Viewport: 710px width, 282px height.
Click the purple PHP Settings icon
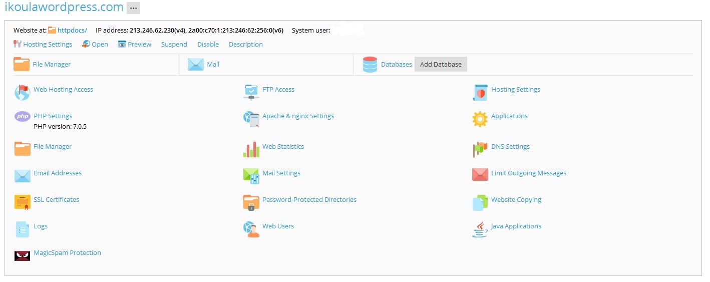pos(23,117)
